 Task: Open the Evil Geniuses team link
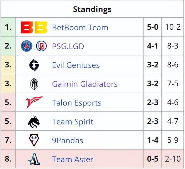pos(76,65)
